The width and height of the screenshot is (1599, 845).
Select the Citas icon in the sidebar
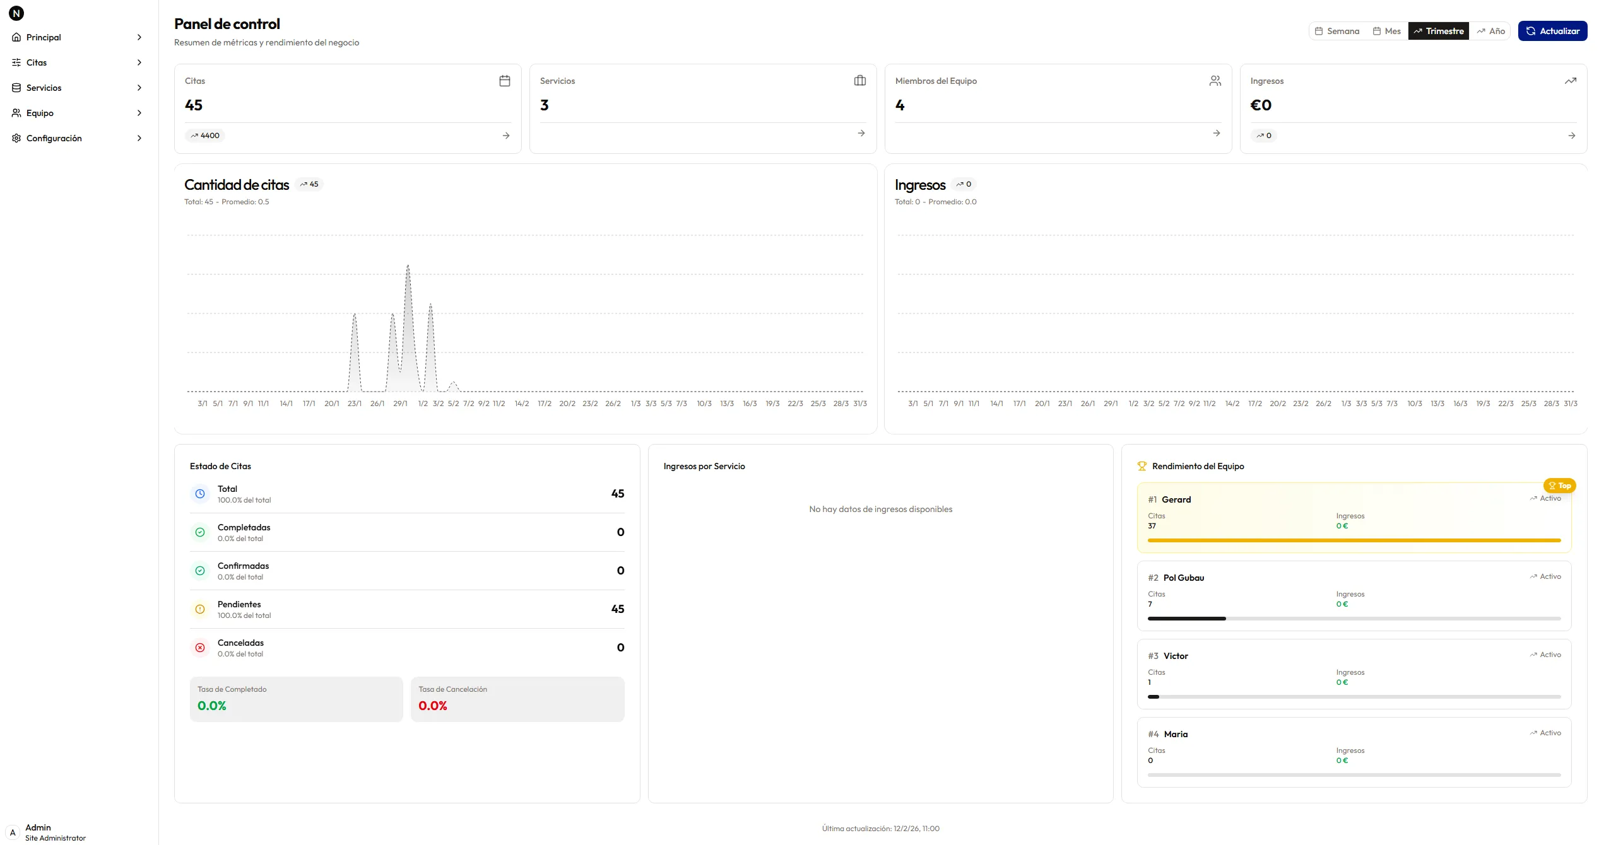(17, 62)
